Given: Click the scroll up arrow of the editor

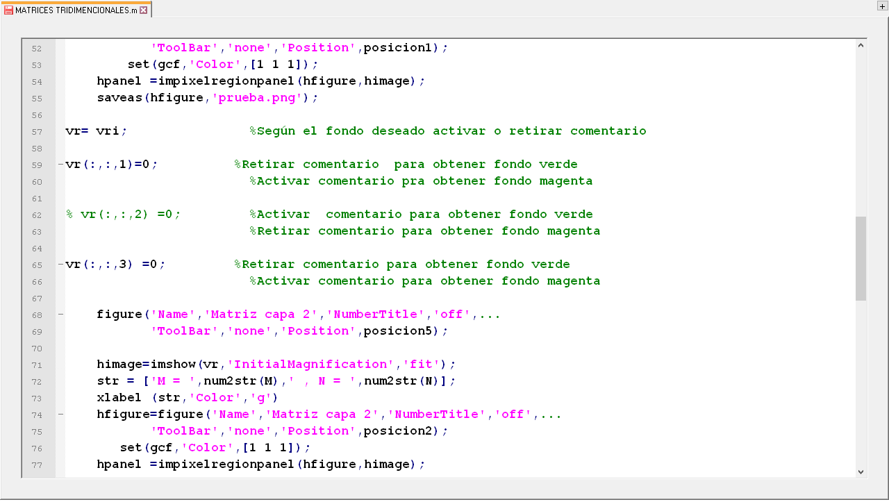Looking at the screenshot, I should (861, 46).
